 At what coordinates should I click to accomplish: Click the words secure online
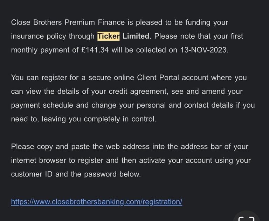point(111,78)
